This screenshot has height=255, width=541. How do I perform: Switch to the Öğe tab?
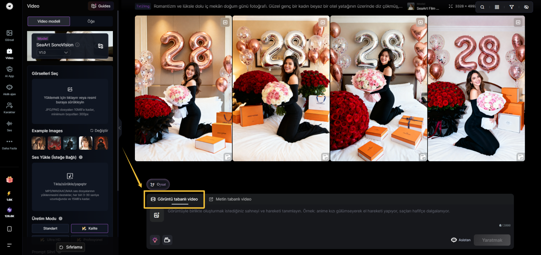tap(91, 21)
